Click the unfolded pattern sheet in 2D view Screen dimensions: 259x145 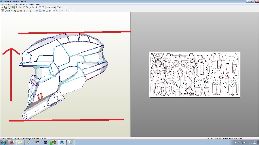195,75
